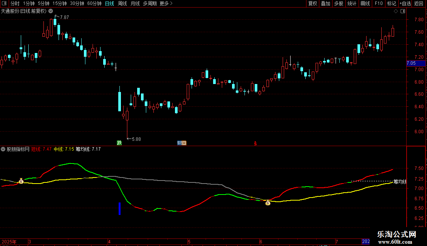427x246 pixels.
Task: Click the green 跌 event badge
Action: point(119,143)
